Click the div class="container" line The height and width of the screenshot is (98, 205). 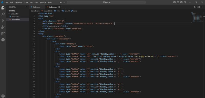pos(54,36)
